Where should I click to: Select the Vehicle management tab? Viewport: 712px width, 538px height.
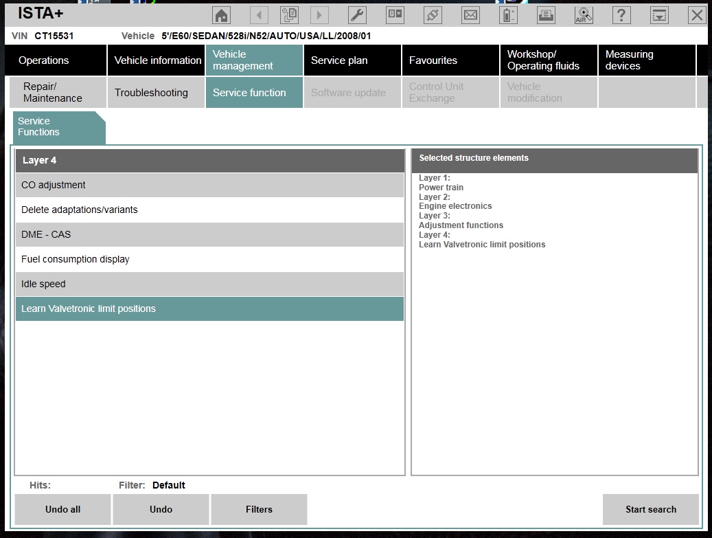pyautogui.click(x=254, y=60)
